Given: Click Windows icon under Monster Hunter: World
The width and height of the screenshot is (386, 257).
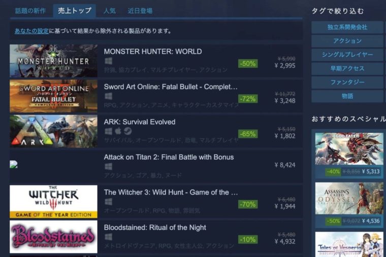Looking at the screenshot, I should coord(108,61).
